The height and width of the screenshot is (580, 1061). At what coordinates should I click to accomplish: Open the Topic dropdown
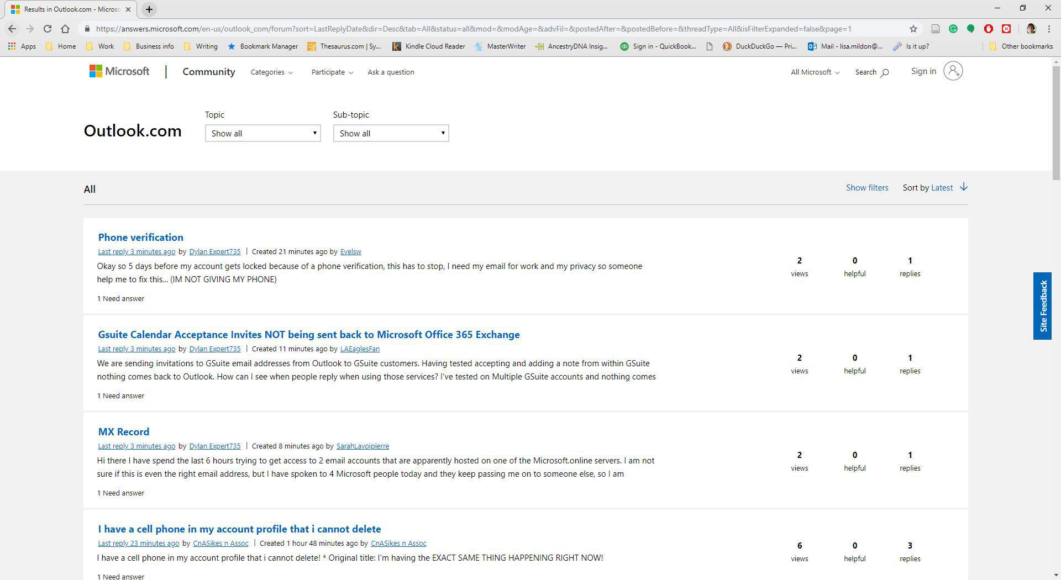click(263, 133)
